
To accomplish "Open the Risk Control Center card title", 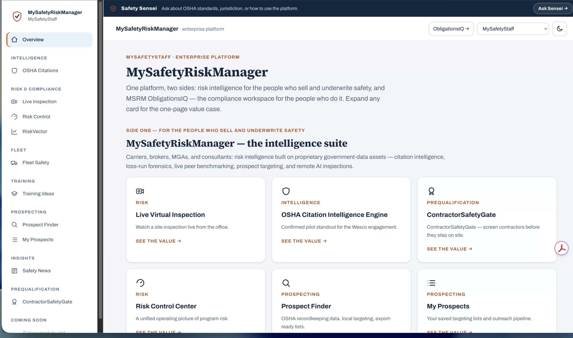I will click(x=166, y=306).
